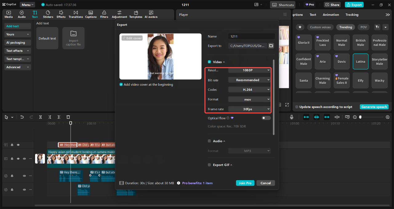Click the zoom out timeline magnifier
Image resolution: width=394 pixels, height=209 pixels.
355,117
